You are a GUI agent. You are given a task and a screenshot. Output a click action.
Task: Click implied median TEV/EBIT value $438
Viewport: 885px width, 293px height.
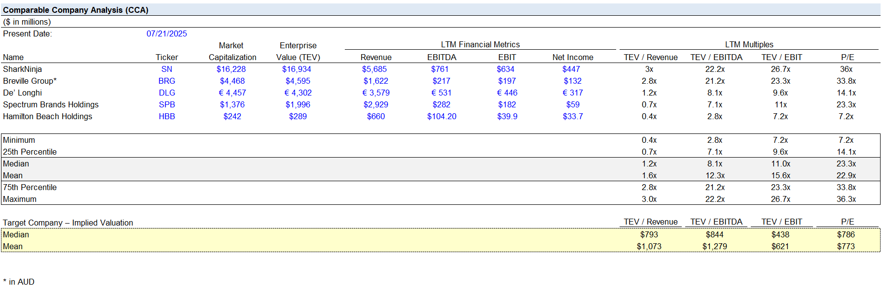coord(781,234)
